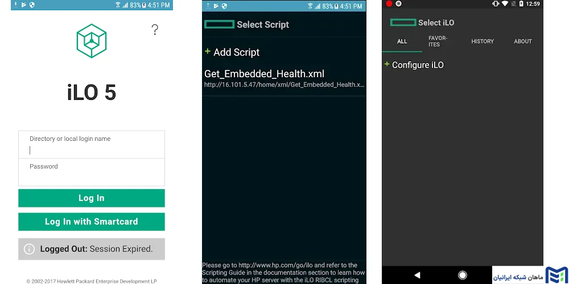
Task: Open the help question mark icon
Action: point(155,30)
